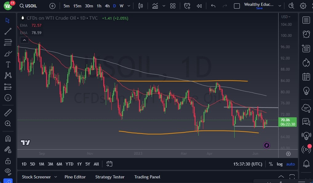The height and width of the screenshot is (183, 313).
Task: Expand the Stock Screener dropdown arrow
Action: tap(56, 177)
